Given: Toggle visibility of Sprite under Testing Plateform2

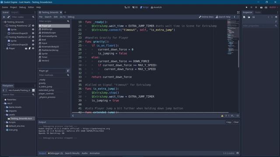Looking at the screenshot, I should (33, 29).
